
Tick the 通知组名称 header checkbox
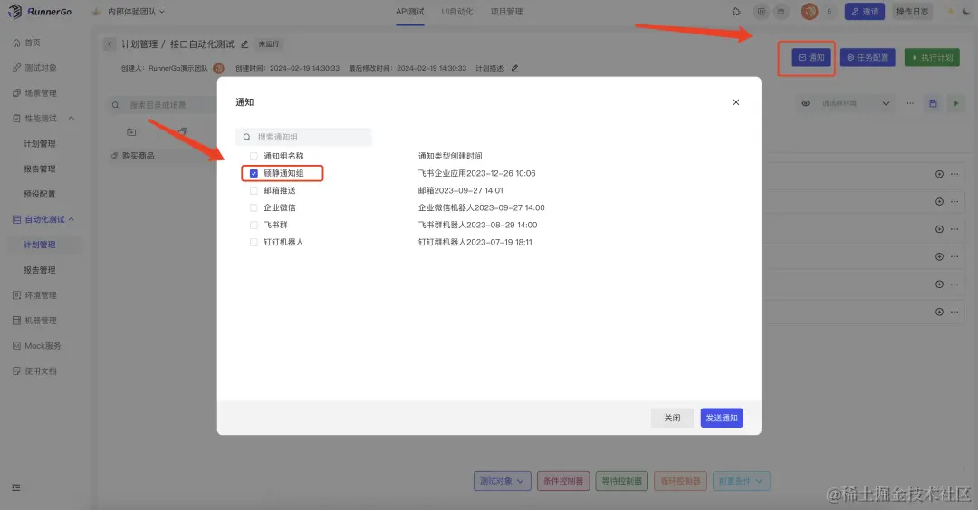pyautogui.click(x=254, y=156)
